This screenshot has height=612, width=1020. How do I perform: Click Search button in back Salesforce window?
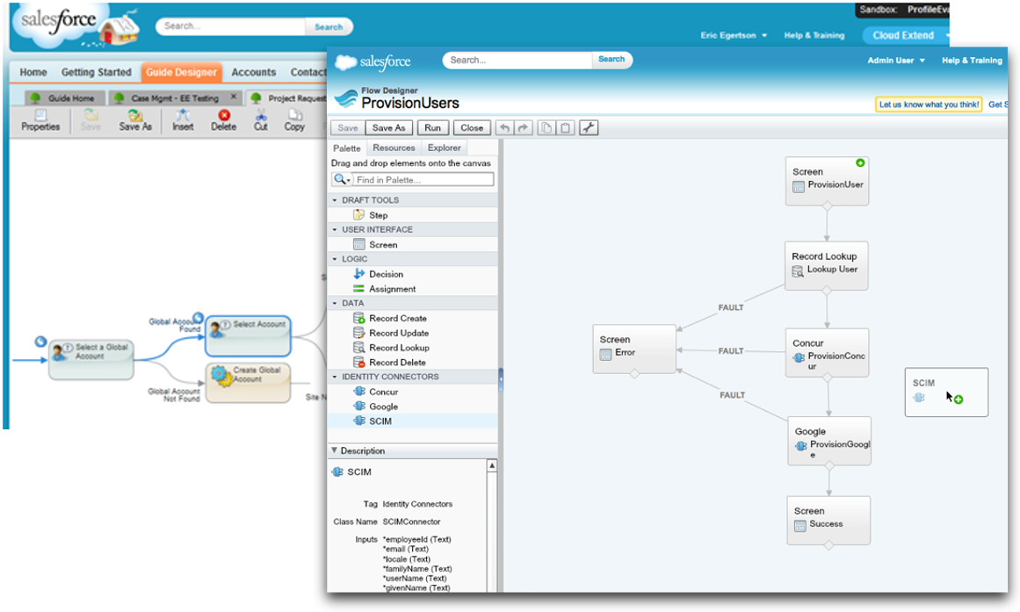329,26
